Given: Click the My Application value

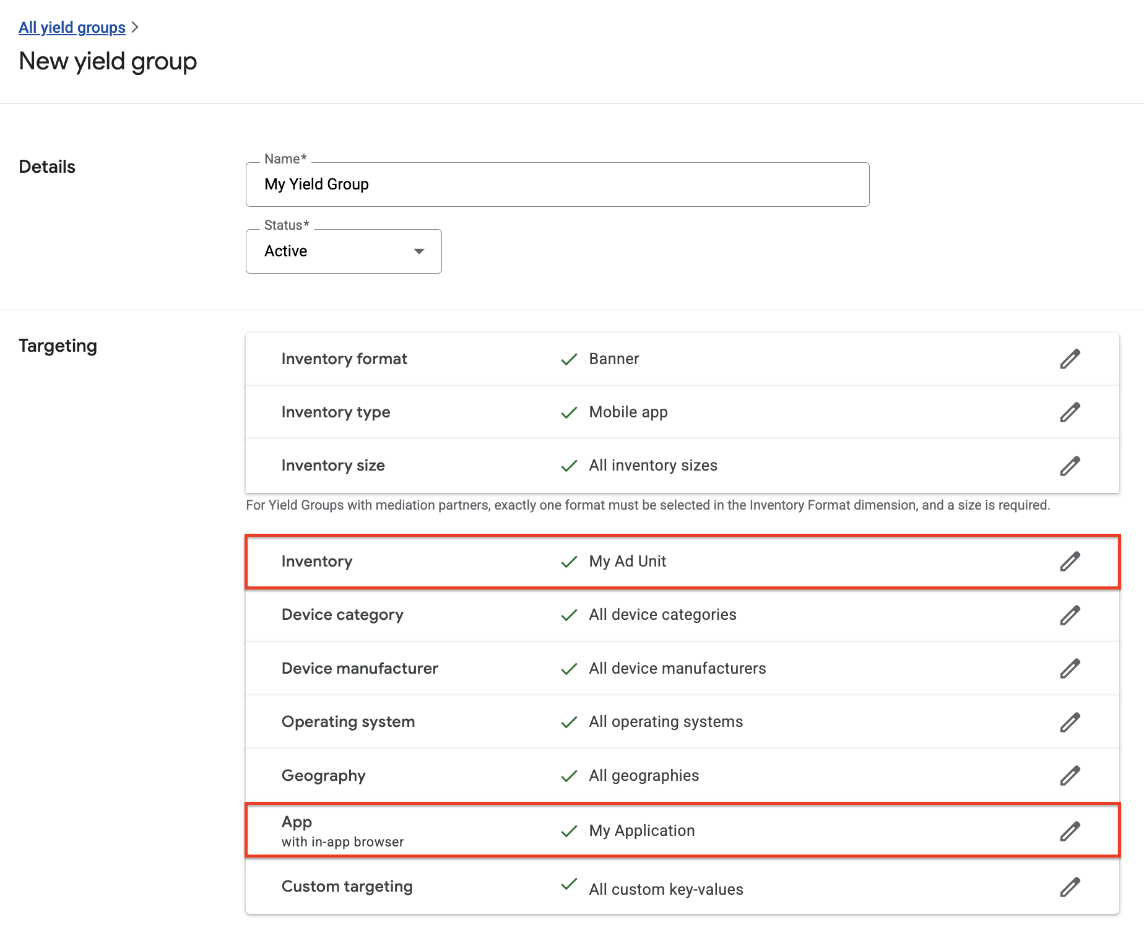Looking at the screenshot, I should click(x=642, y=831).
